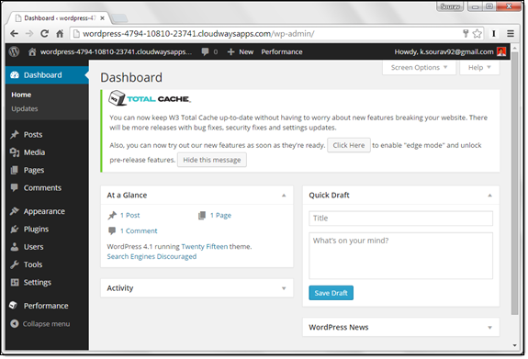Click the Plugins plug icon

(x=15, y=229)
